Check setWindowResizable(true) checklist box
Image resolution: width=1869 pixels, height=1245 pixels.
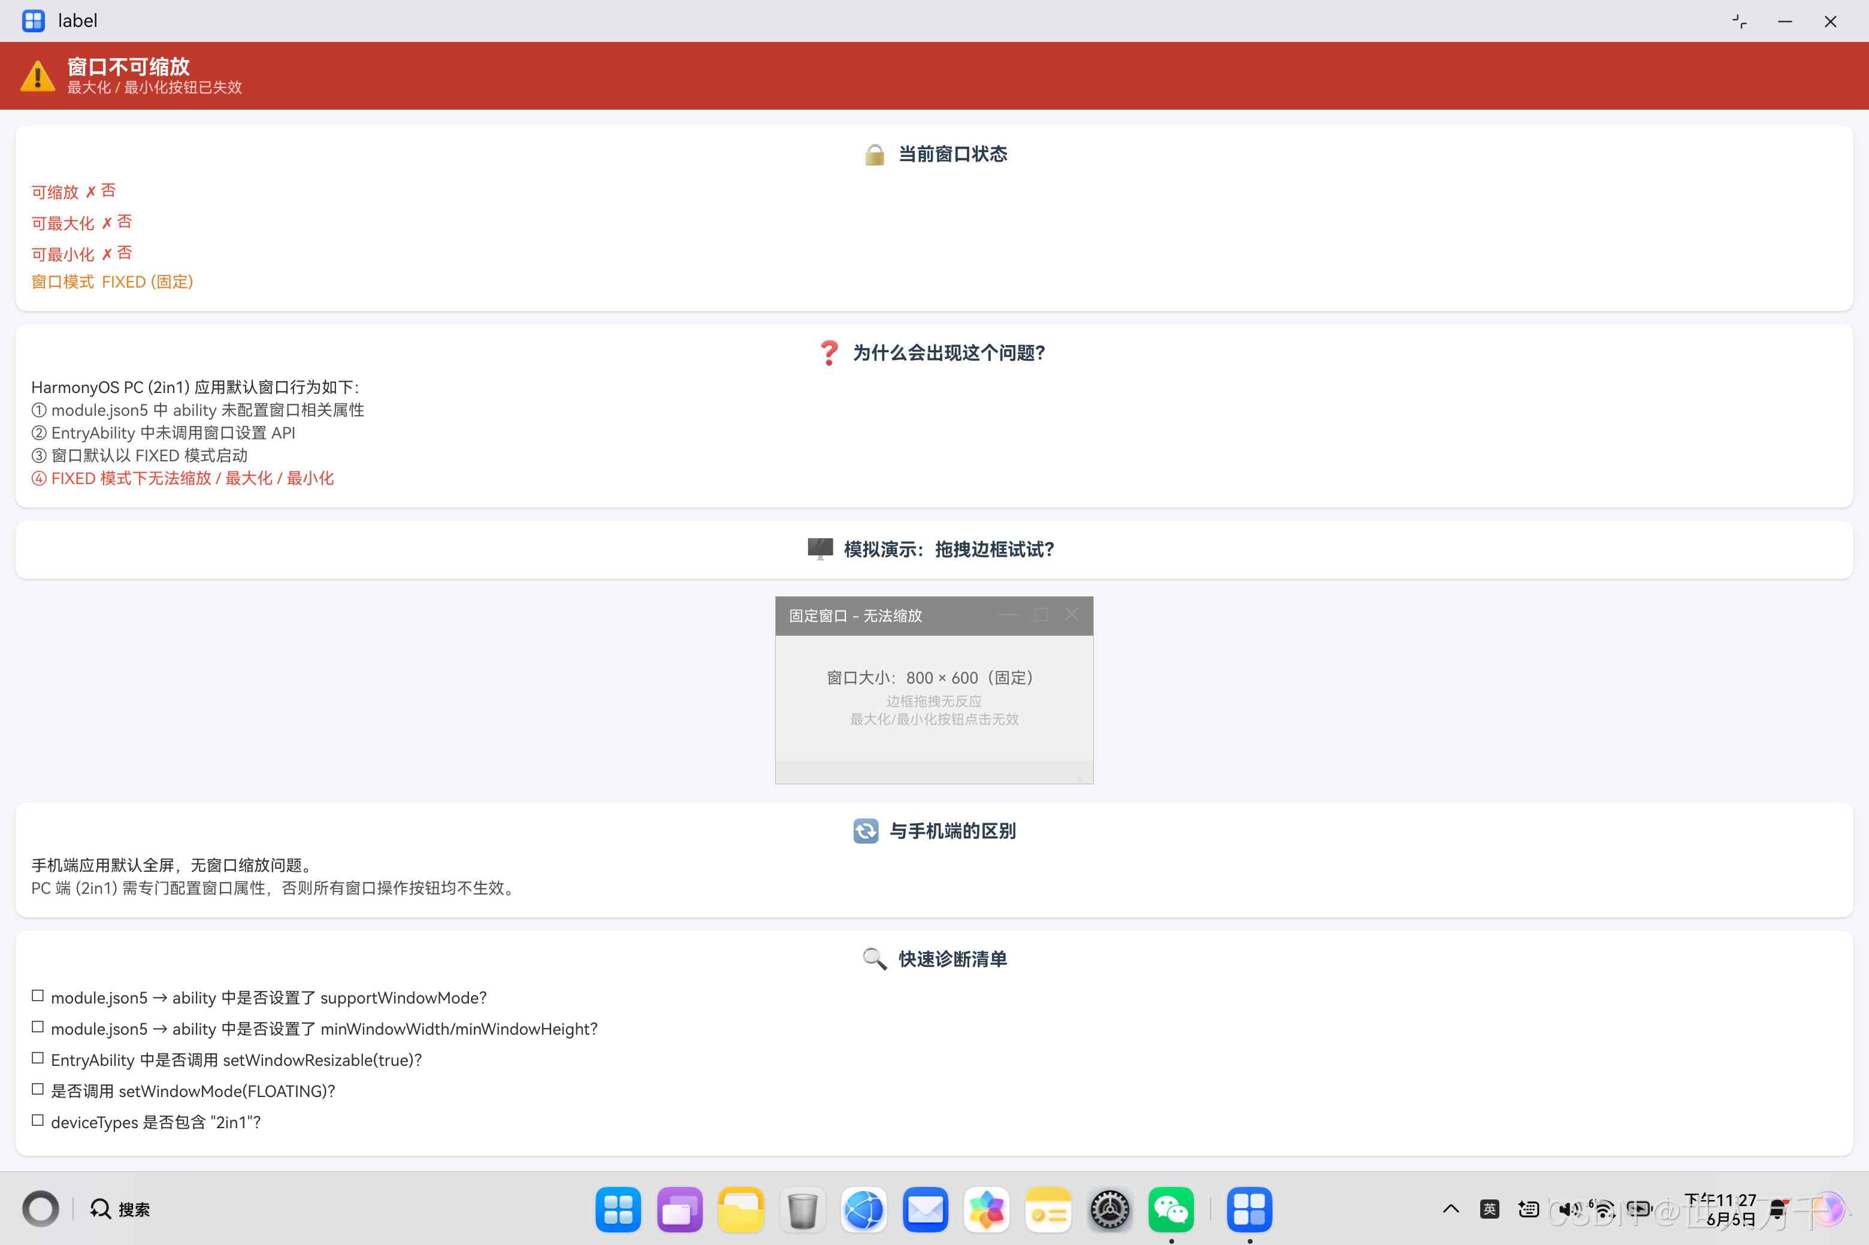pos(37,1059)
